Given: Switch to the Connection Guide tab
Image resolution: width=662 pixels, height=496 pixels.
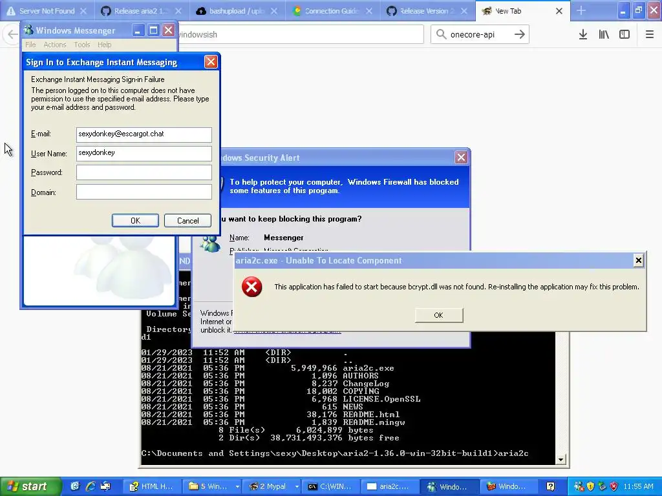Looking at the screenshot, I should click(332, 11).
